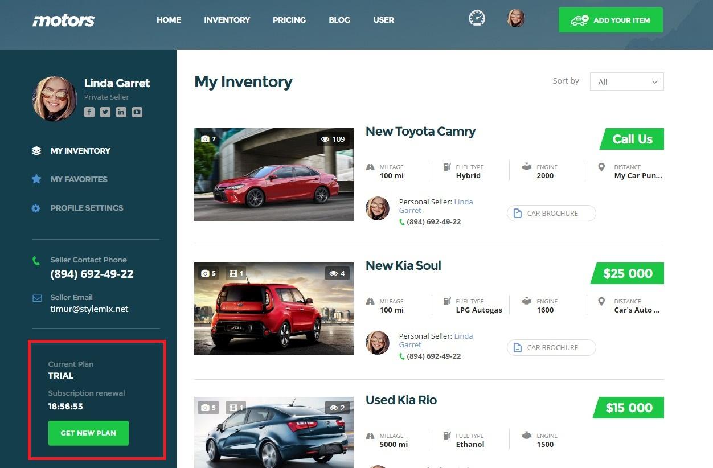Click the My Inventory layers icon
713x468 pixels.
(36, 151)
